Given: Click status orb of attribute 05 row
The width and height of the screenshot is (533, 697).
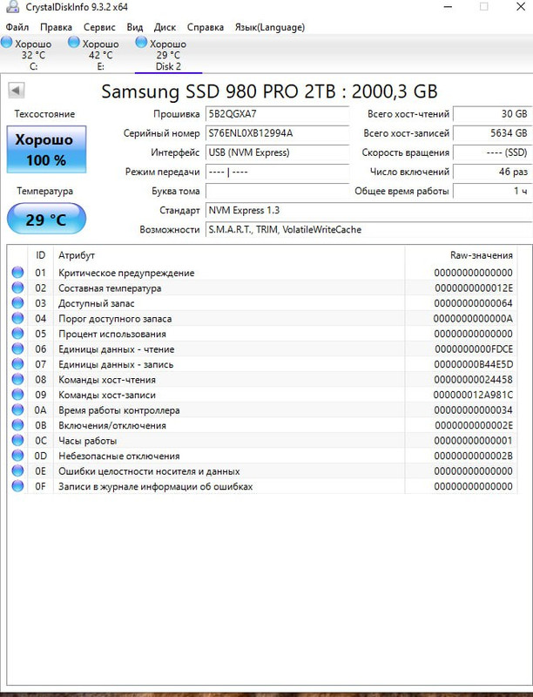Looking at the screenshot, I should 17,334.
